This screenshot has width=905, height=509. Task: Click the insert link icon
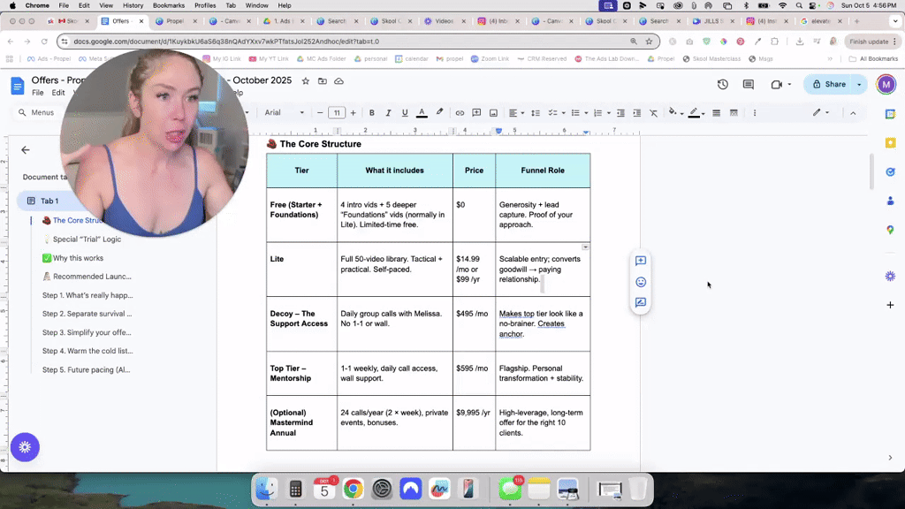coord(460,112)
